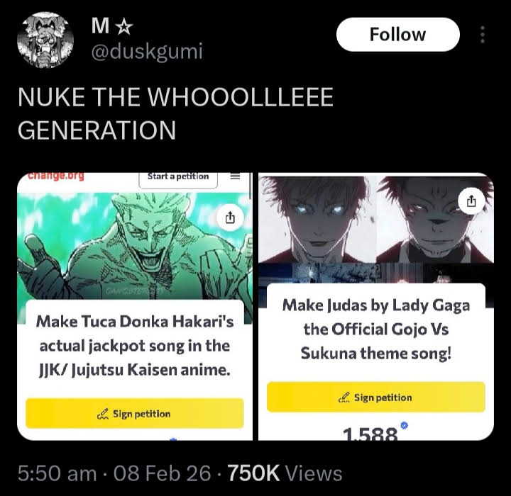511x496 pixels.
Task: Open the right Gojo vs Sukuna screenshot
Action: pyautogui.click(x=375, y=306)
